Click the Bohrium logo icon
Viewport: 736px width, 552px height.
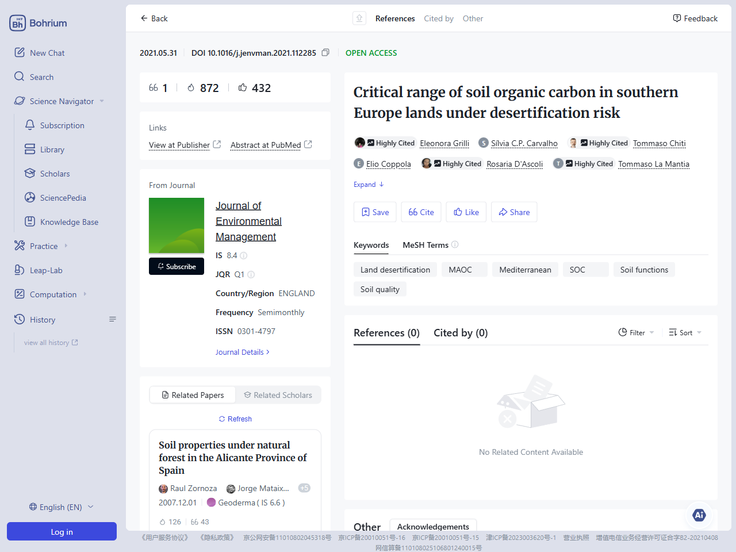[x=17, y=23]
